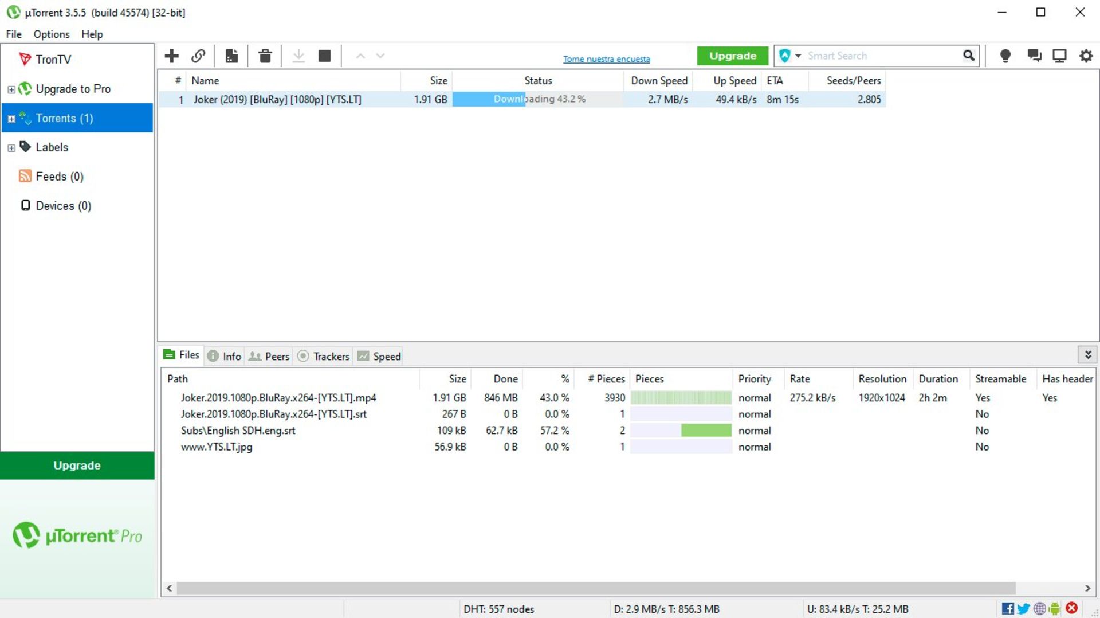Open the Options menu

pos(51,34)
